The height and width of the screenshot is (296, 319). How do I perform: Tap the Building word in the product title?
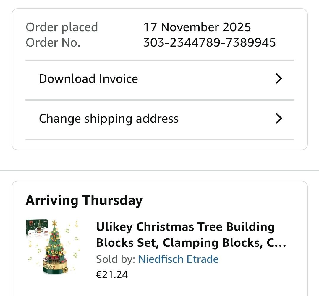click(250, 227)
